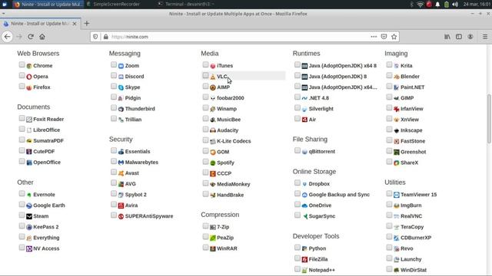Screen dimensions: 492x276
Task: Click the Foxit Reader label
Action: pos(48,120)
